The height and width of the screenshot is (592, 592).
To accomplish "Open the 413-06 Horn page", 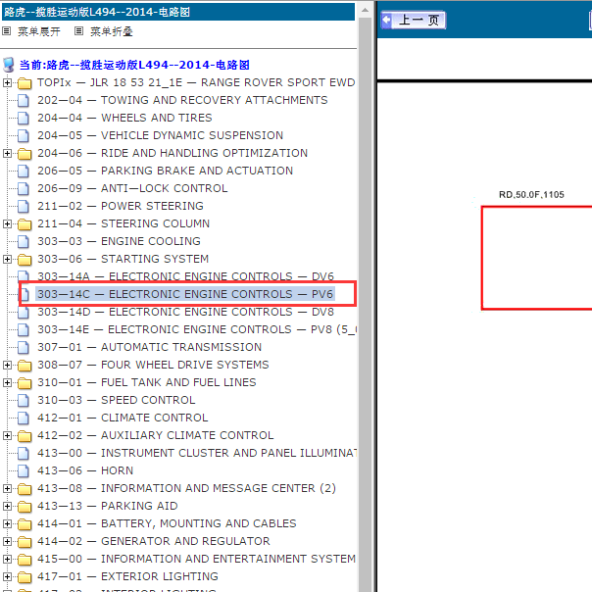I will click(x=85, y=470).
